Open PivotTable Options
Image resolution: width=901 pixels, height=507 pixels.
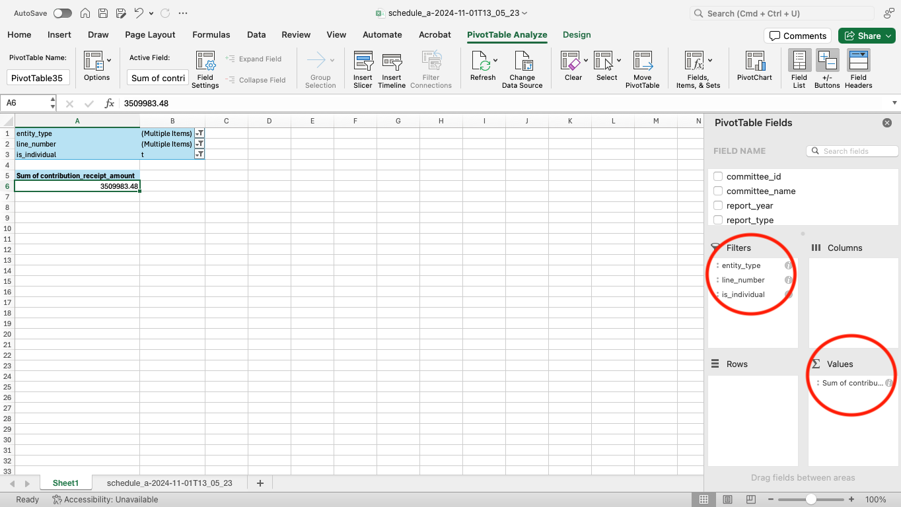96,67
